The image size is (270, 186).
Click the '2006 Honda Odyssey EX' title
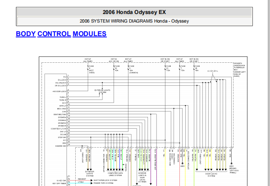134,12
